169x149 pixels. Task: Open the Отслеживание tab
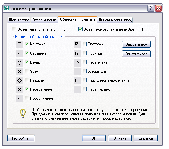coord(44,20)
